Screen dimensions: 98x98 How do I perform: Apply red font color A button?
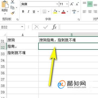(x=63, y=12)
